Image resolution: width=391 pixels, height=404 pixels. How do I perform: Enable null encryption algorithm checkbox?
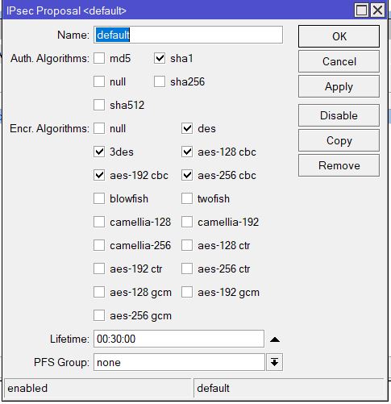pyautogui.click(x=99, y=128)
